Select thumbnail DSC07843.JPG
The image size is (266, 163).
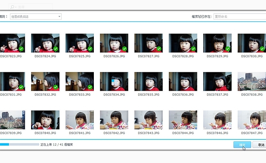click(149, 120)
